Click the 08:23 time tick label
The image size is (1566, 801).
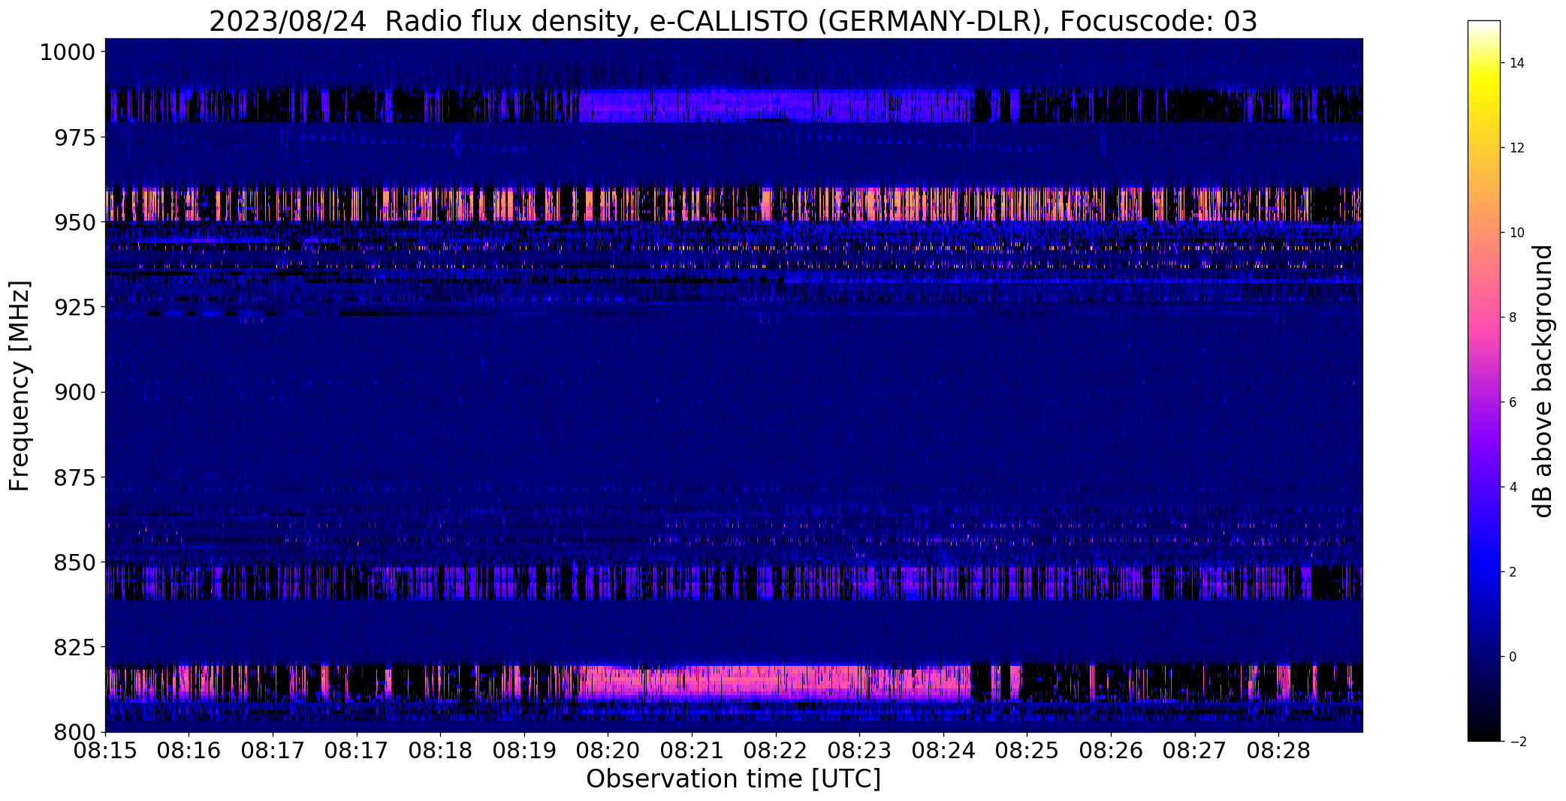[x=860, y=751]
